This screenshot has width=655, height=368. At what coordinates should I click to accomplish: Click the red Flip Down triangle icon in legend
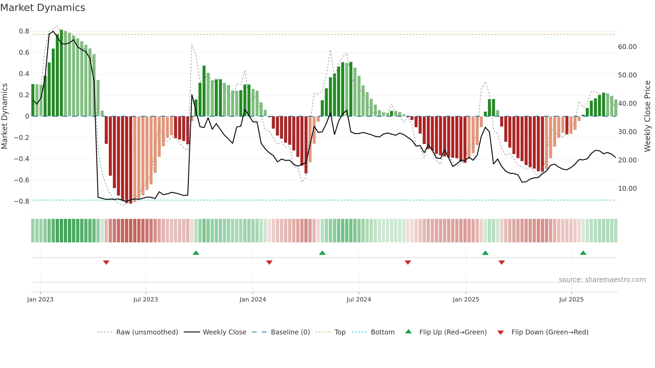point(501,333)
